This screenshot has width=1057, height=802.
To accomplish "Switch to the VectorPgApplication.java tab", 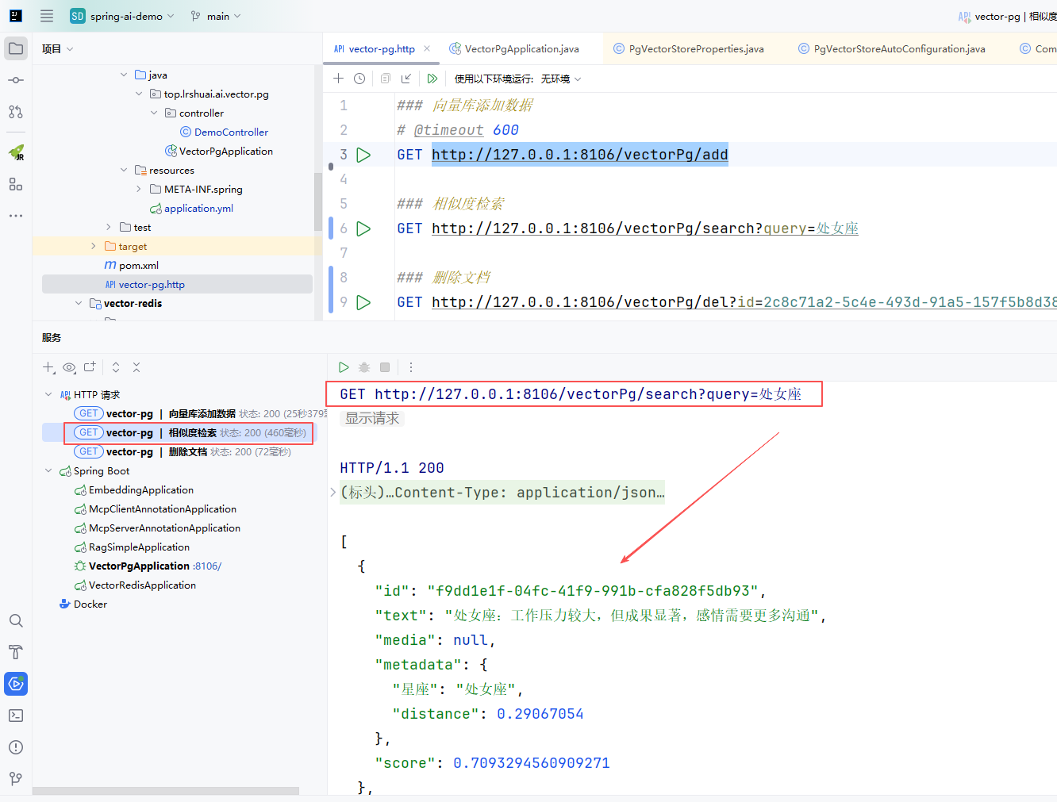I will click(x=521, y=49).
